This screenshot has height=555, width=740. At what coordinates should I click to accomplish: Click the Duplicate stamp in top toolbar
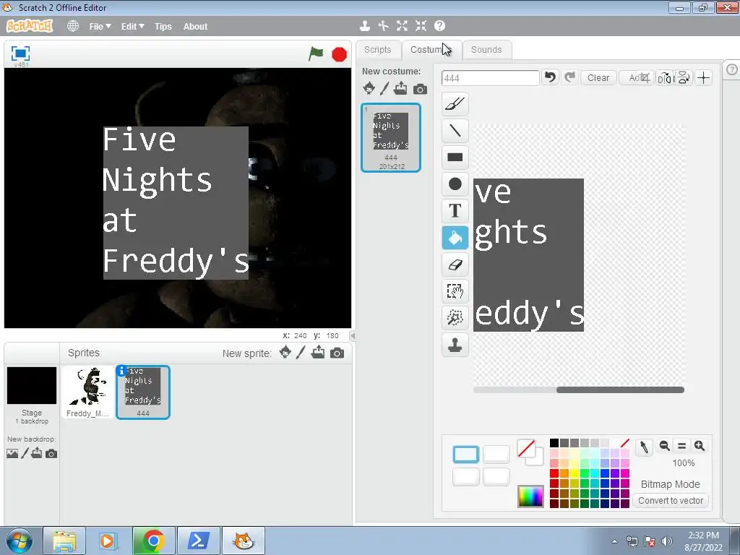click(x=365, y=26)
